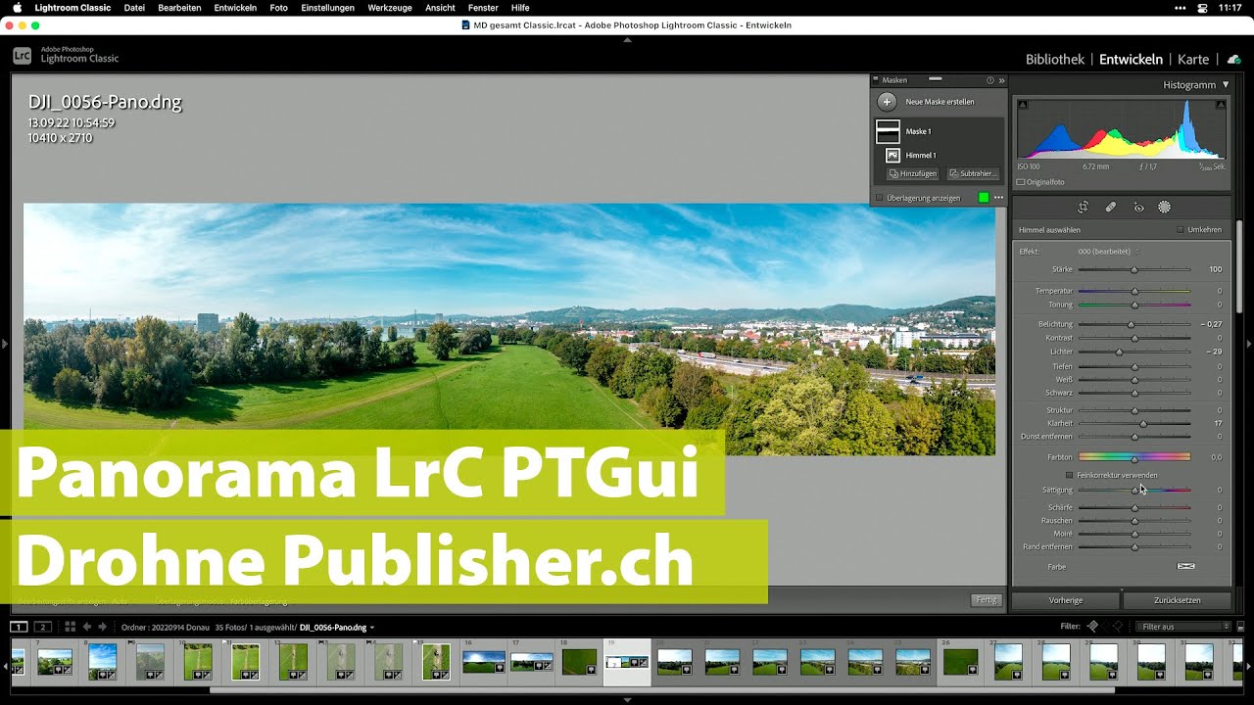Image resolution: width=1254 pixels, height=705 pixels.
Task: Click the Himmel 1 sky mask icon
Action: 892,155
